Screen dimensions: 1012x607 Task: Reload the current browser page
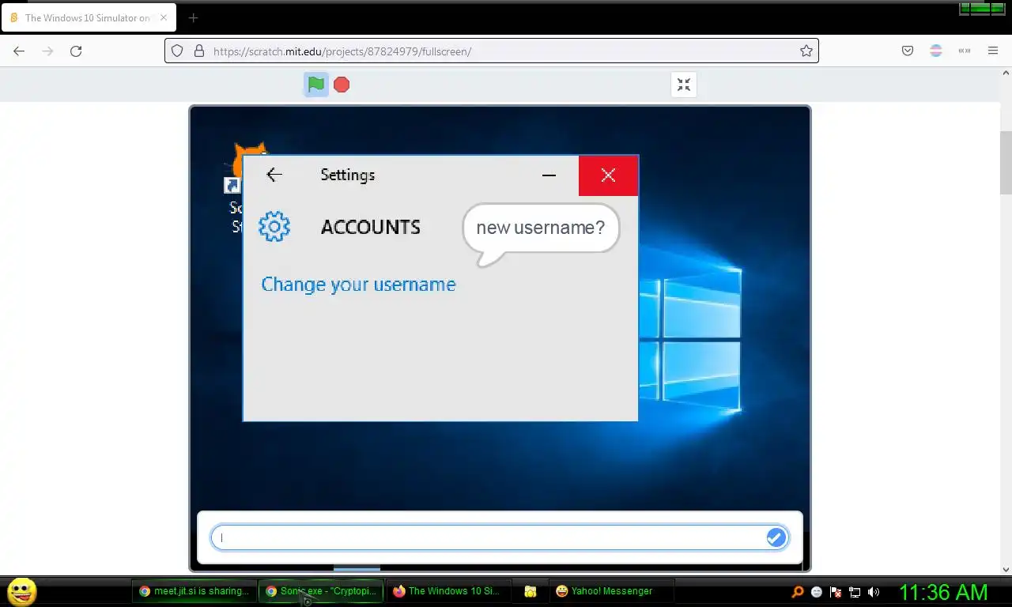76,51
